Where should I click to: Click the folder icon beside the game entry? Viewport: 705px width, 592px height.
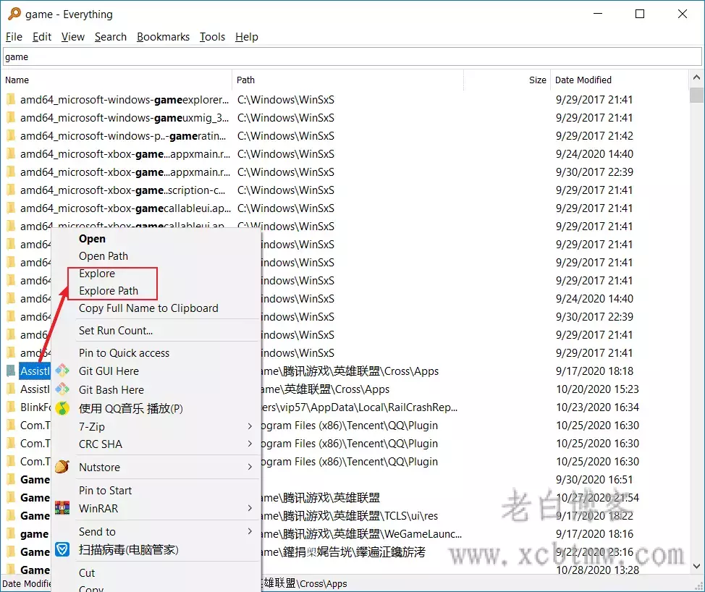10,533
